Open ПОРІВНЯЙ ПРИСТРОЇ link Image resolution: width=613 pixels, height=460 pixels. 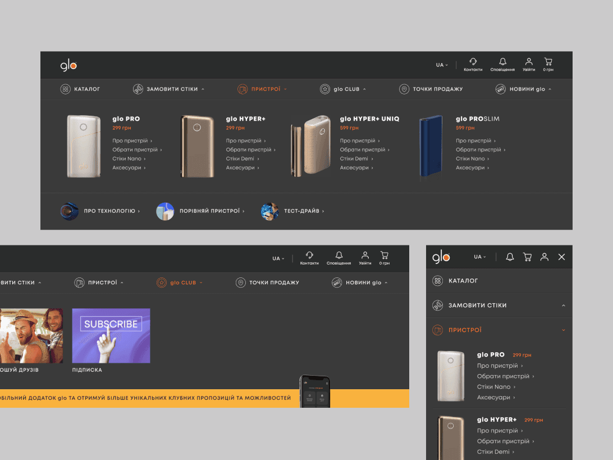(x=212, y=211)
